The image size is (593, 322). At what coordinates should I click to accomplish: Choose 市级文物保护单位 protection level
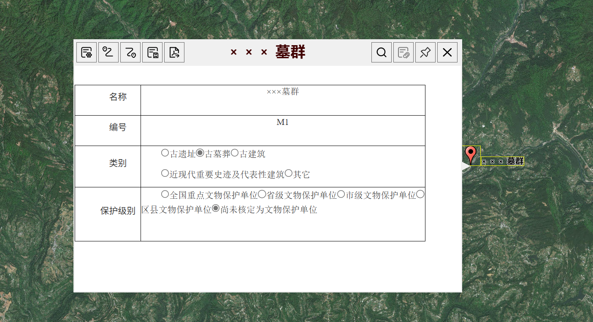click(341, 194)
